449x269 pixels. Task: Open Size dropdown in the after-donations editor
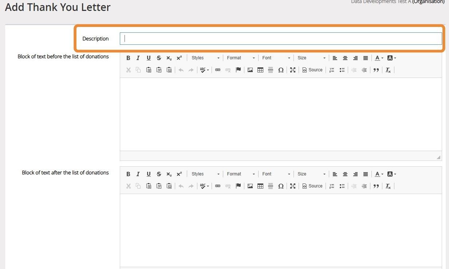pyautogui.click(x=311, y=174)
